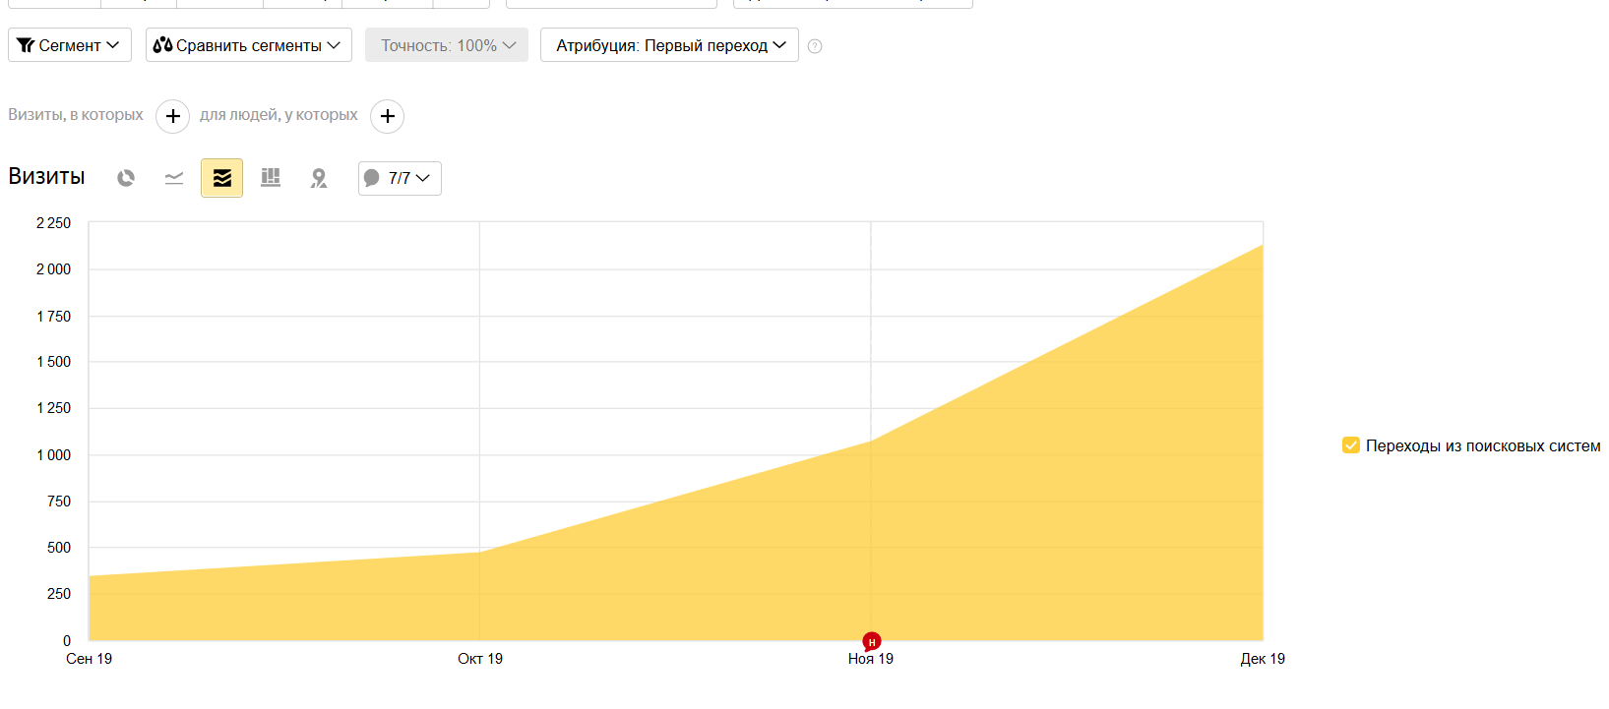Click the Визиты chart heading

point(46,177)
